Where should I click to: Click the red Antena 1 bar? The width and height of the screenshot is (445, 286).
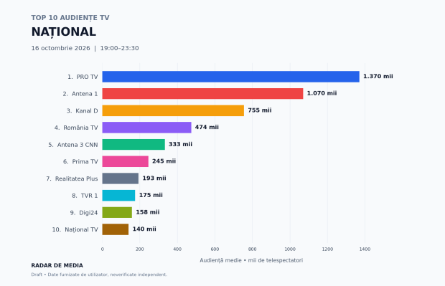[x=202, y=93]
